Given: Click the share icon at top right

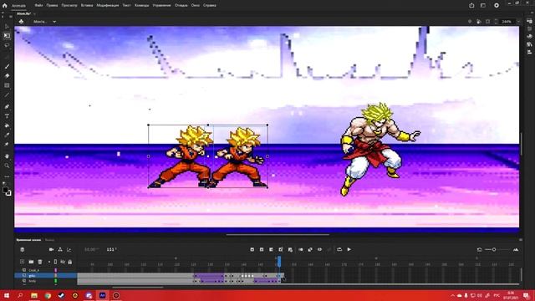Looking at the screenshot, I should coord(471,6).
